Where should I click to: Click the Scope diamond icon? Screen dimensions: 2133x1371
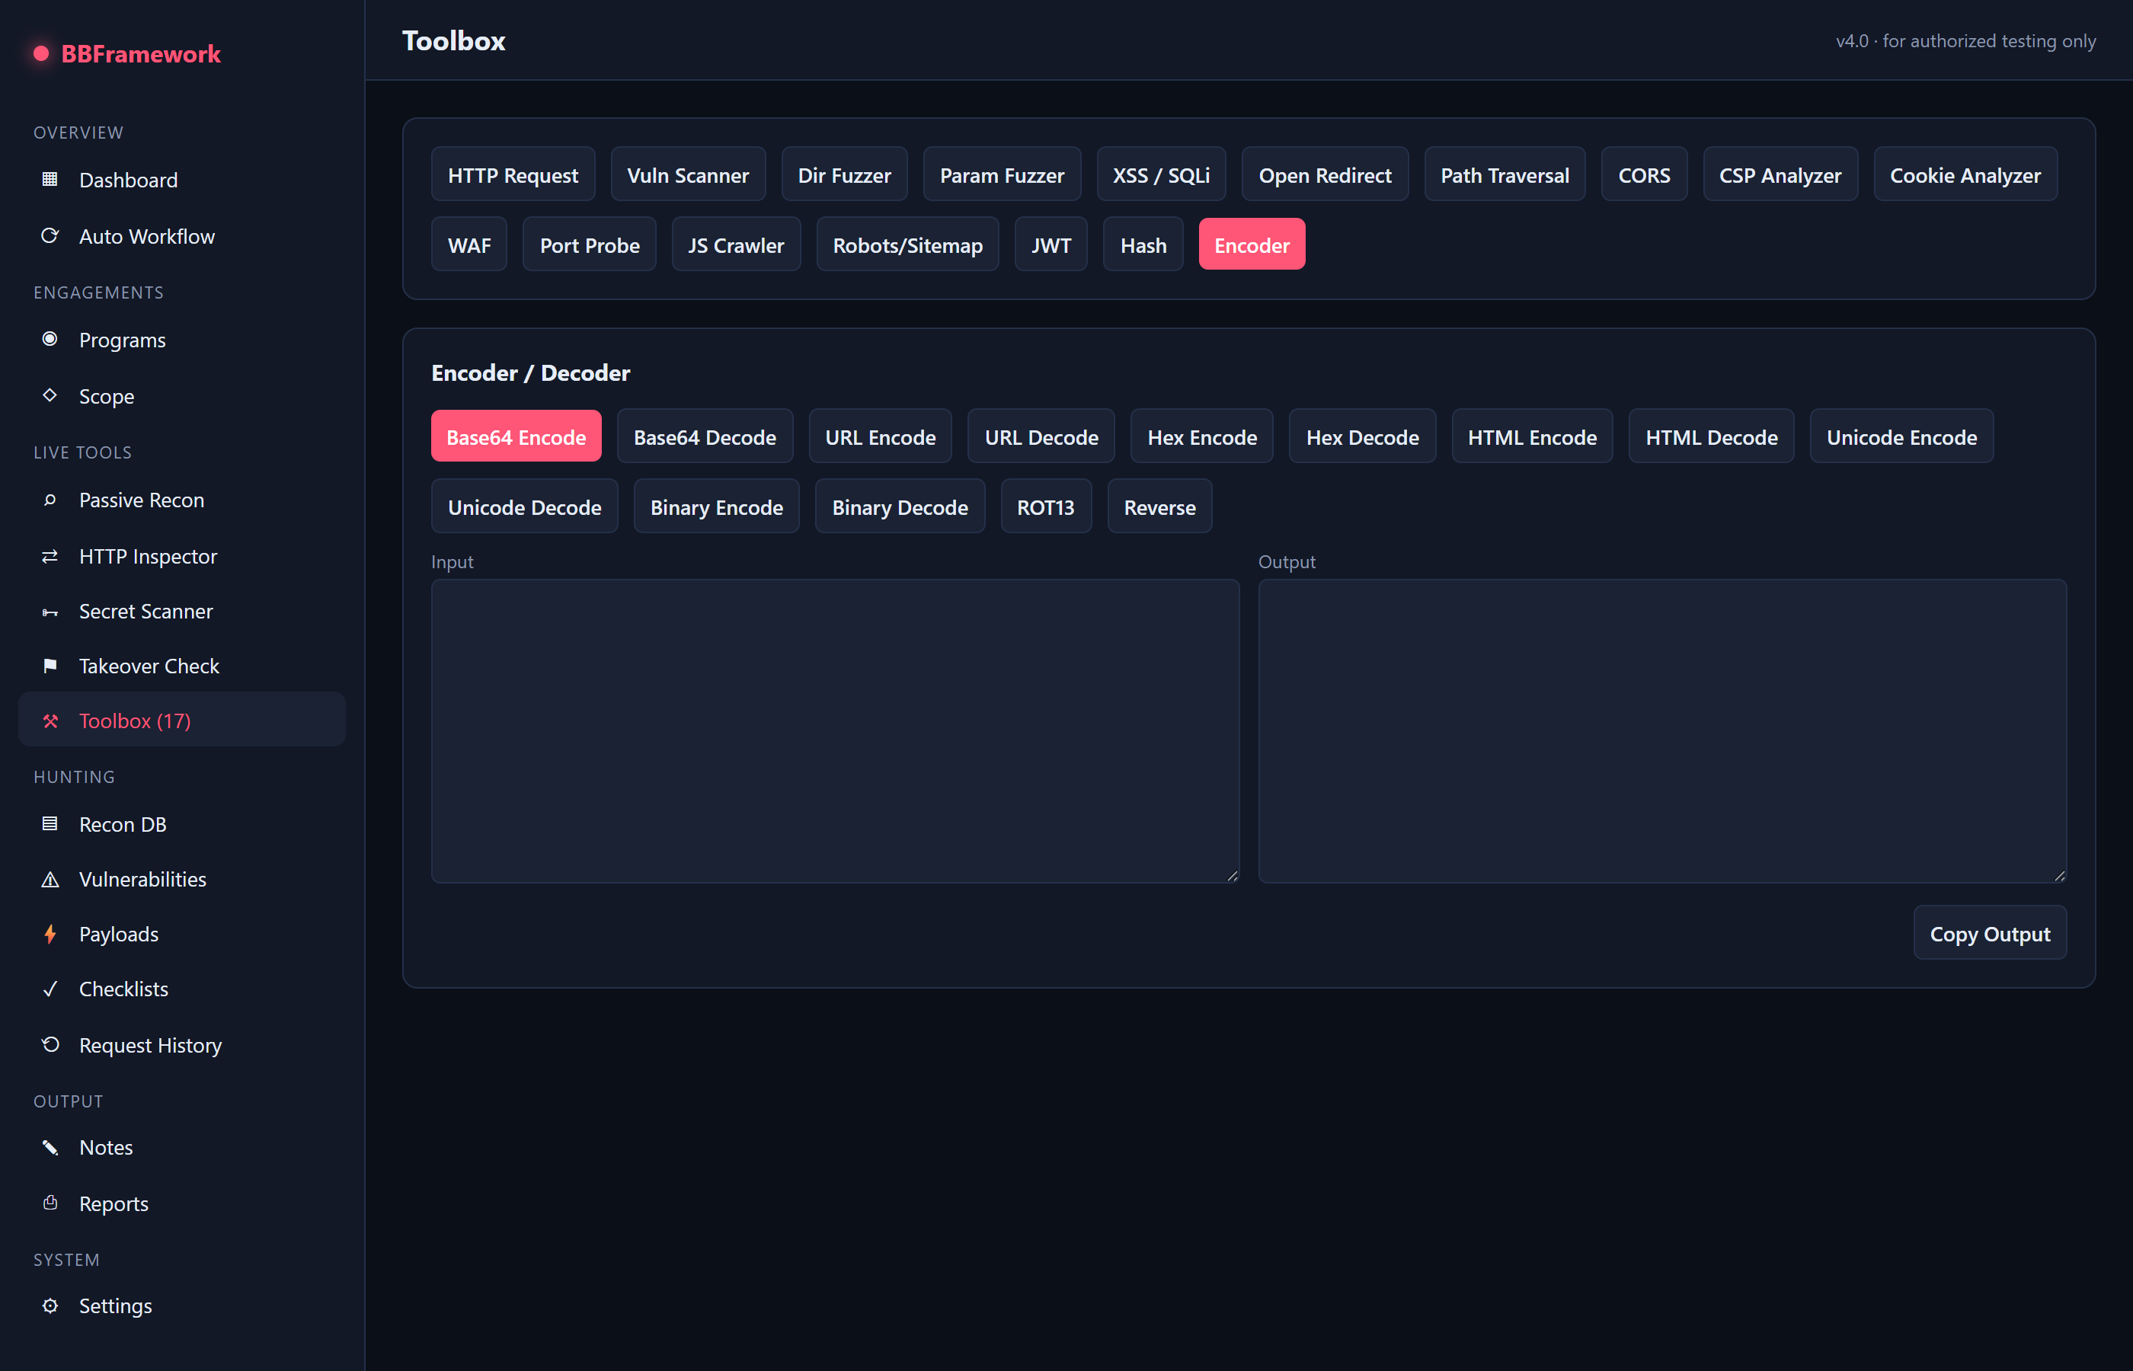pos(50,395)
